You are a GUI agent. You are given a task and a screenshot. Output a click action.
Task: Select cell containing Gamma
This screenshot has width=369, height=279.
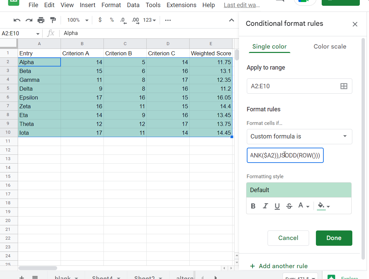point(39,80)
